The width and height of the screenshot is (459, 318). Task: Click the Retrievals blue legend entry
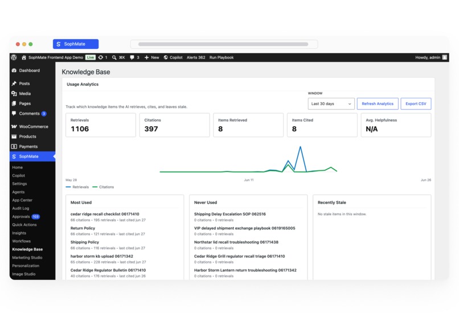[x=77, y=187]
